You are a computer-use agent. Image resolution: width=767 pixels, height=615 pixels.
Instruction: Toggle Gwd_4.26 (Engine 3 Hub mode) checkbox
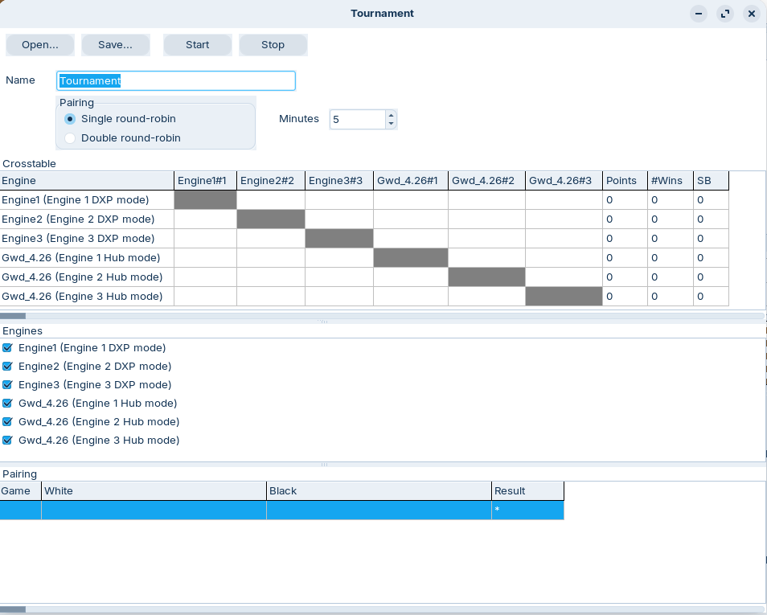click(7, 441)
